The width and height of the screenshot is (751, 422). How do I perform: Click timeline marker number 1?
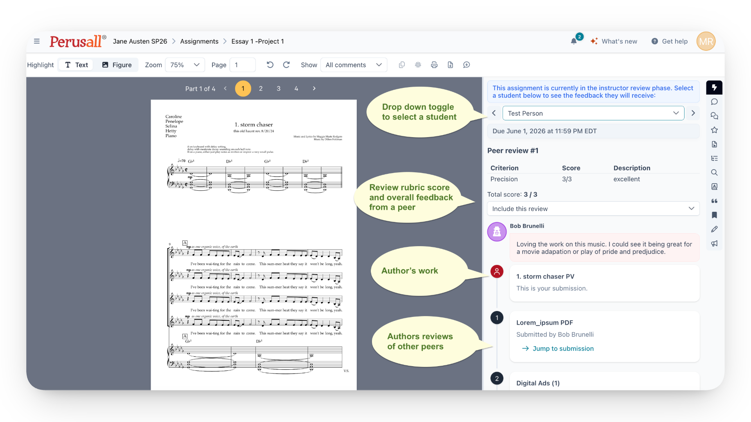point(497,318)
